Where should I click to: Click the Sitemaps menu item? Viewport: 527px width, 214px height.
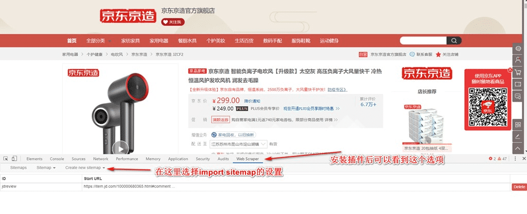click(x=18, y=167)
